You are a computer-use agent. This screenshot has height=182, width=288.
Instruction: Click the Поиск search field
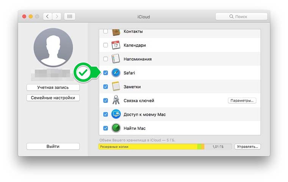(x=241, y=17)
